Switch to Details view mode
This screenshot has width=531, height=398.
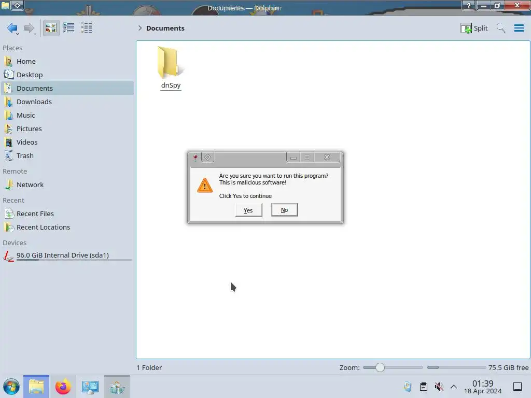click(87, 28)
